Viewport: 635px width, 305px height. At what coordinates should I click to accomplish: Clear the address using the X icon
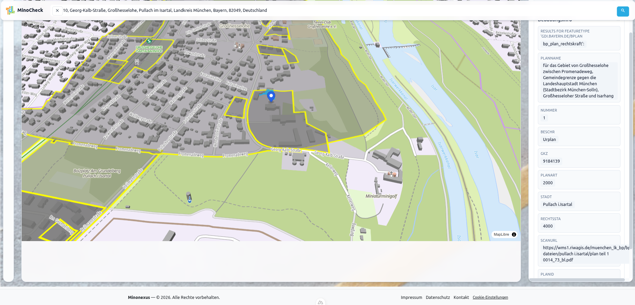point(57,10)
